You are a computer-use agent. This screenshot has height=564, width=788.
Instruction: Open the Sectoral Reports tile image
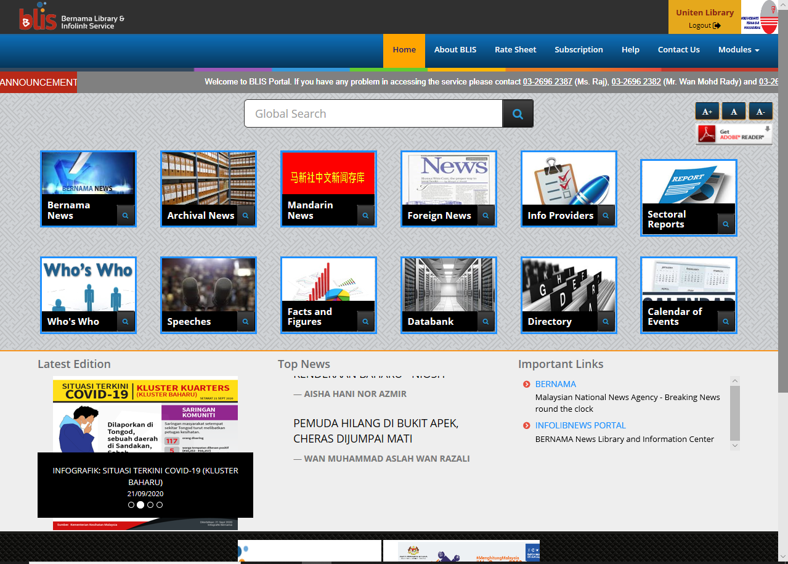click(689, 182)
